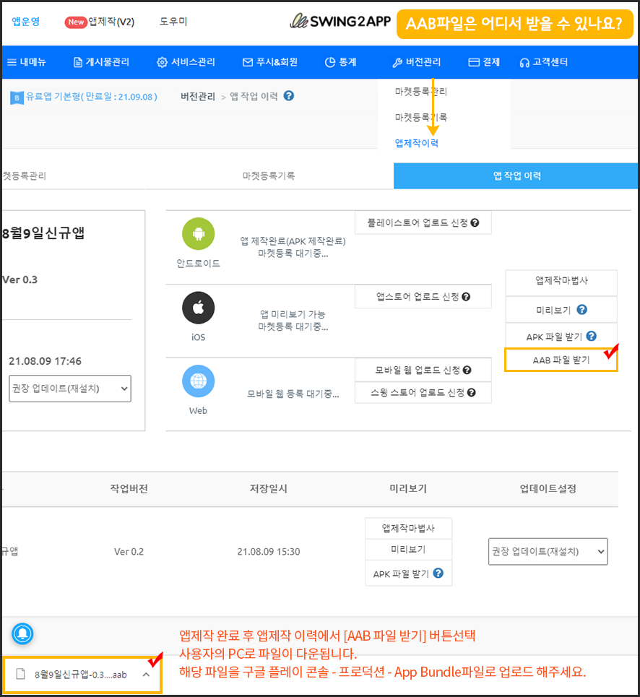Switch to the 마켓등록기록 tab
The width and height of the screenshot is (640, 697).
click(269, 176)
